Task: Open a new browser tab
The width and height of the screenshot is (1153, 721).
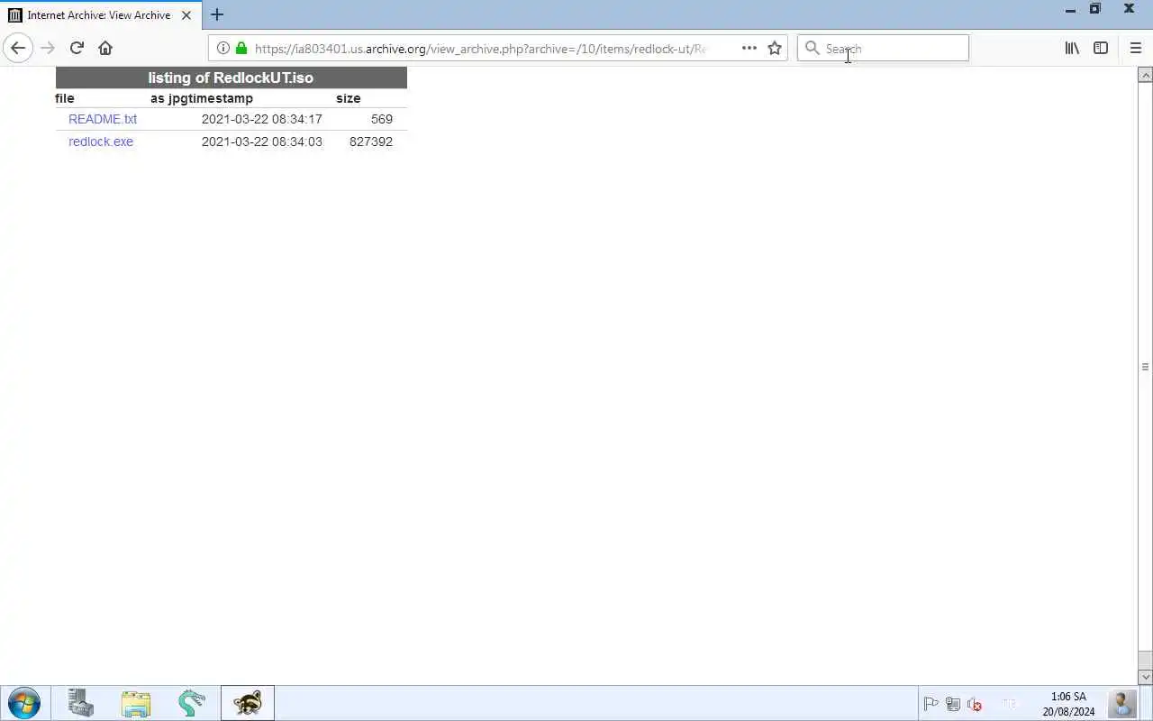Action: click(217, 14)
